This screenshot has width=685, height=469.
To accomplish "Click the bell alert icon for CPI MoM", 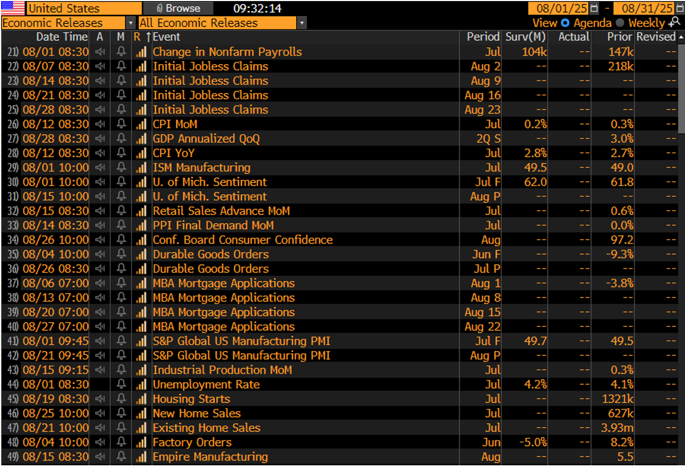I will pyautogui.click(x=121, y=124).
